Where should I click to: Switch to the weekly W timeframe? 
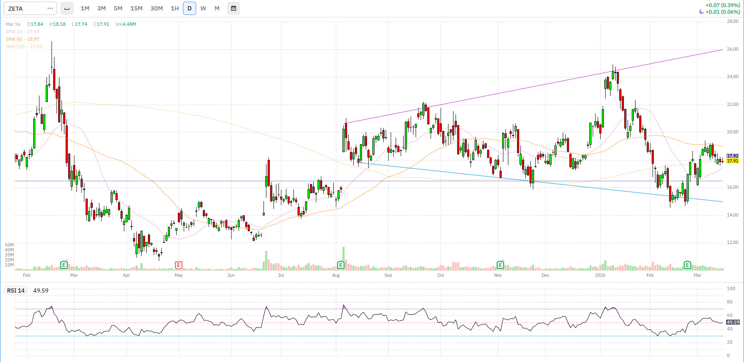[203, 8]
